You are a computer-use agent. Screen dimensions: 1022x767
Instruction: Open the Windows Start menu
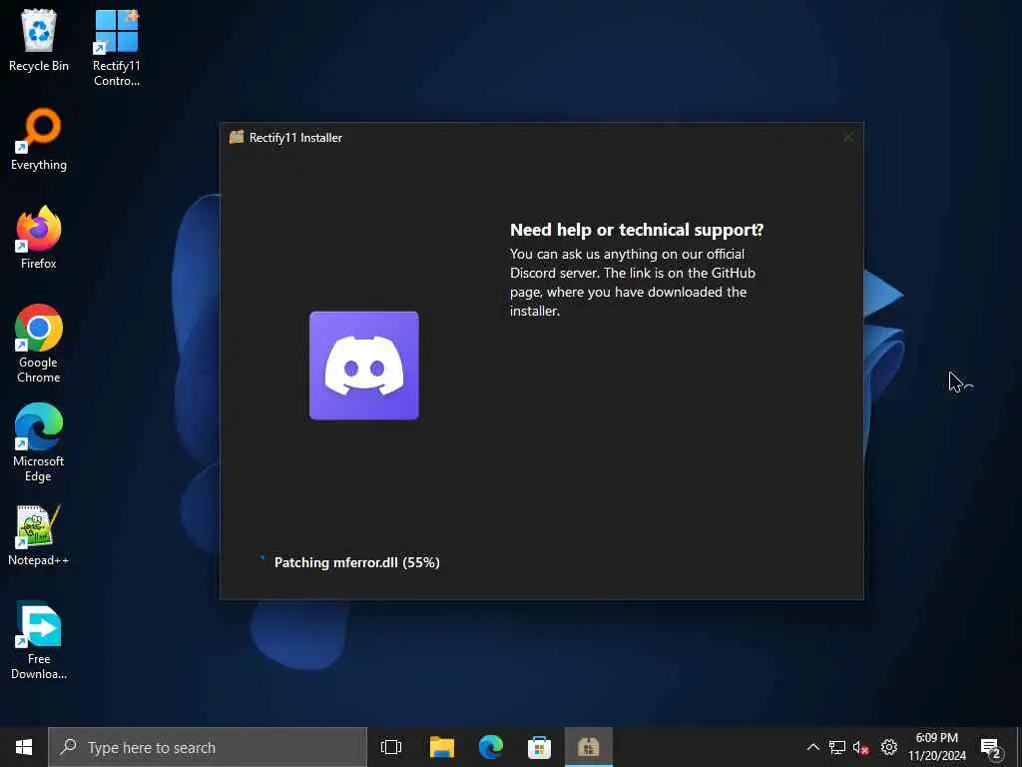click(24, 747)
